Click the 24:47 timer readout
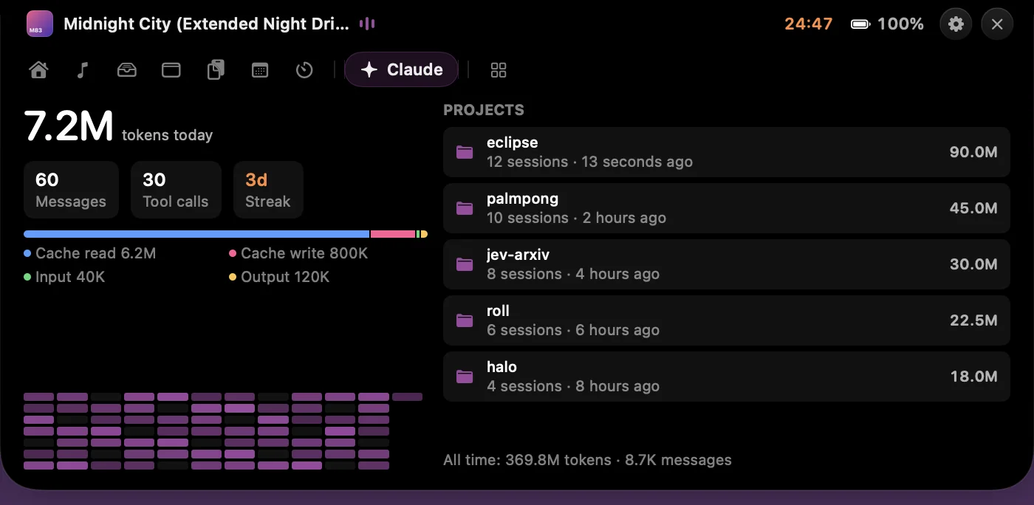This screenshot has height=505, width=1034. [809, 24]
